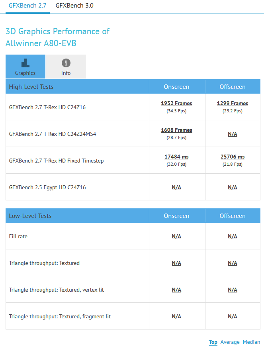Select the Median results view
This screenshot has height=349, width=264.
(251, 342)
